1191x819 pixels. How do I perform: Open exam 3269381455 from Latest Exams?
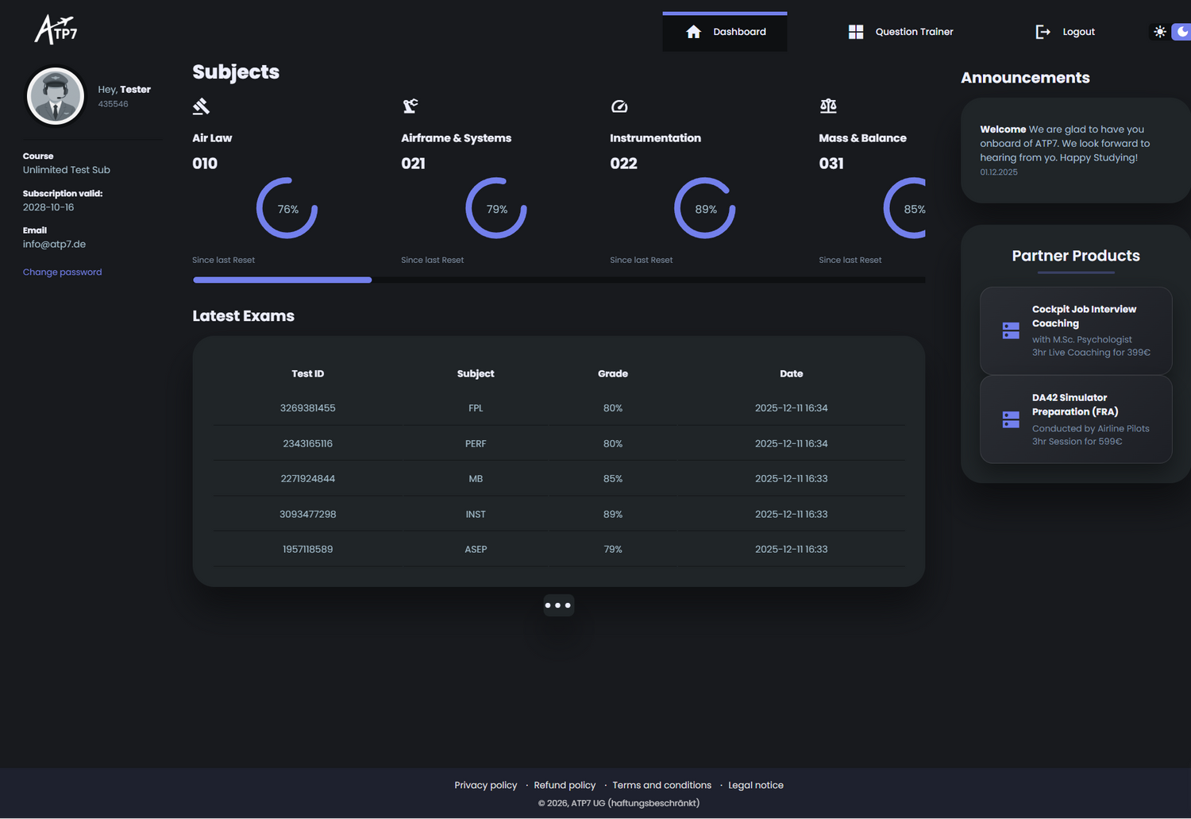coord(308,408)
